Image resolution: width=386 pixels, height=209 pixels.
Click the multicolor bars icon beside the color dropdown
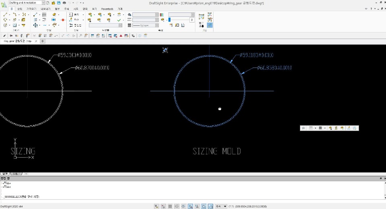[x=162, y=14]
